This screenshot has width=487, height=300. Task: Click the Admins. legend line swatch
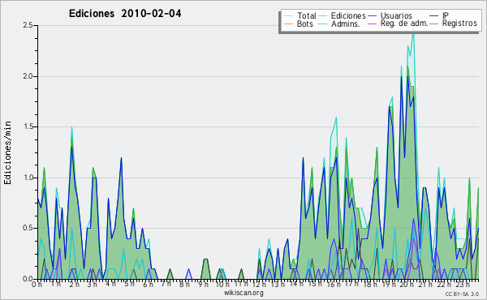tap(323, 24)
